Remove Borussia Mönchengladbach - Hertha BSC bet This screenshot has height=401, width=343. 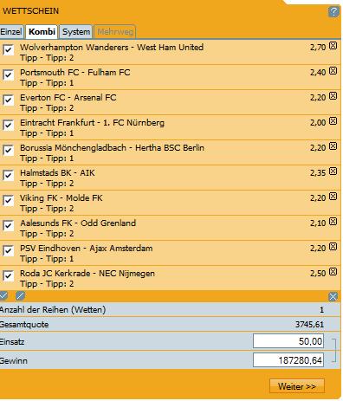[x=333, y=146]
